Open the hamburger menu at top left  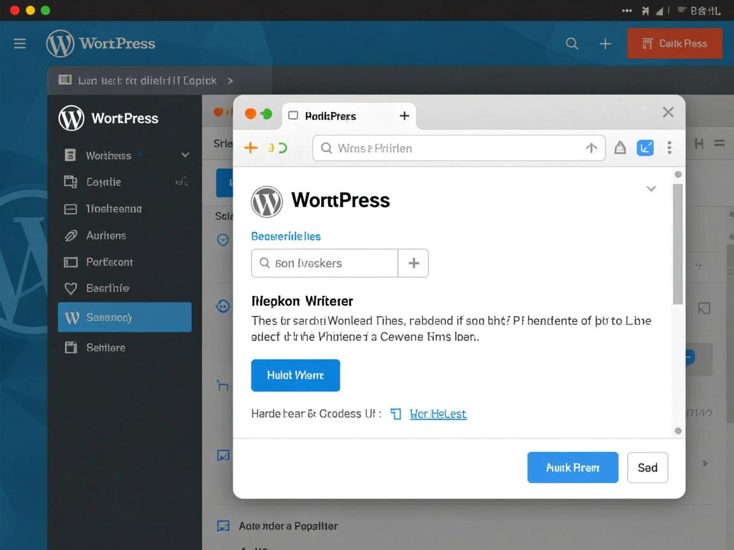pyautogui.click(x=19, y=43)
